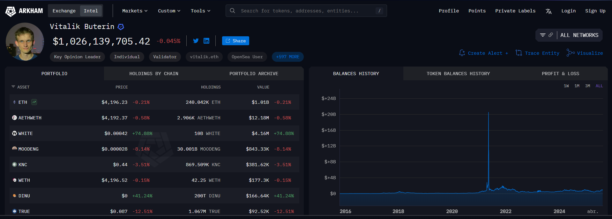612x219 pixels.
Task: Click the chart icon next to ETH
Action: point(34,102)
